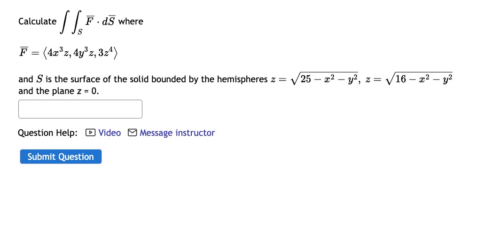Click the square root of 25 − x² − y² expression
The width and height of the screenshot is (485, 252).
324,79
